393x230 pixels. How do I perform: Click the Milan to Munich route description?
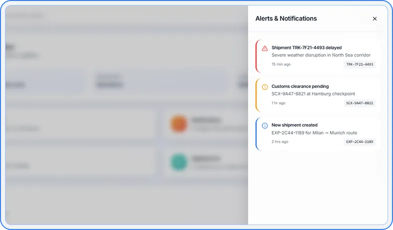tap(314, 132)
